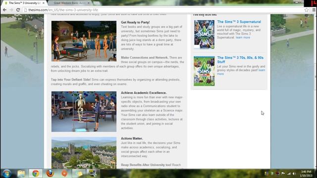Image resolution: width=317 pixels, height=178 pixels.
Task: Click the page icon in the address bar
Action: pos(25,10)
